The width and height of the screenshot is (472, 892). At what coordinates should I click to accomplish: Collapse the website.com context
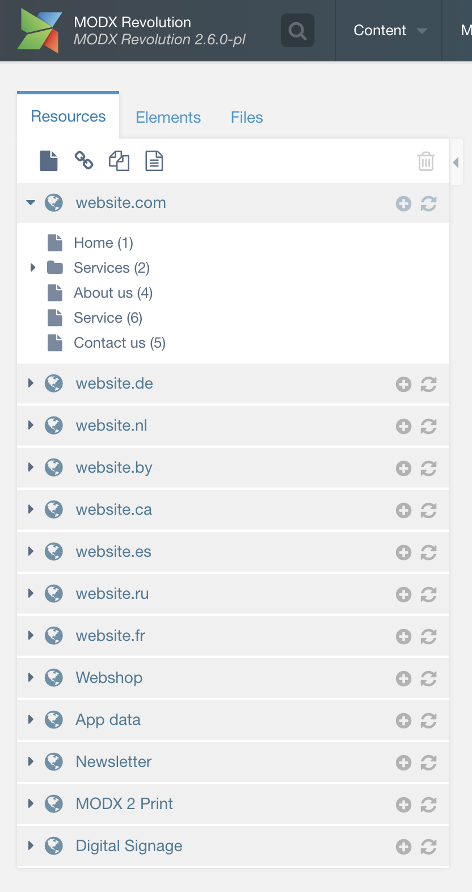pyautogui.click(x=31, y=202)
